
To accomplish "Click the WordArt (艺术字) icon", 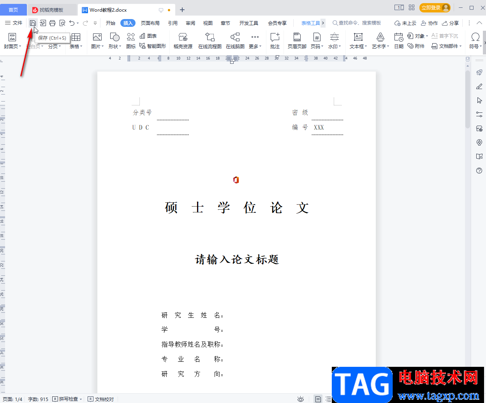I will (380, 37).
